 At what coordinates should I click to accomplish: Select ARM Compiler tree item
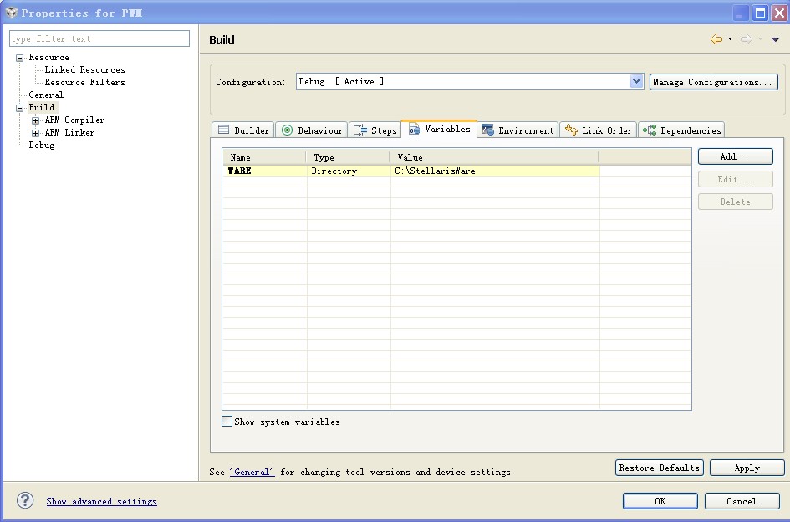[74, 120]
